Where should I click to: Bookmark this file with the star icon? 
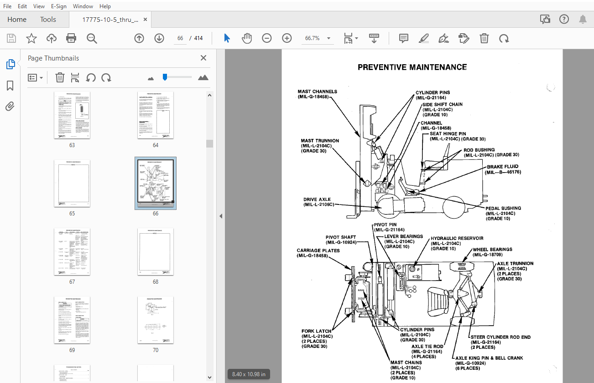31,38
